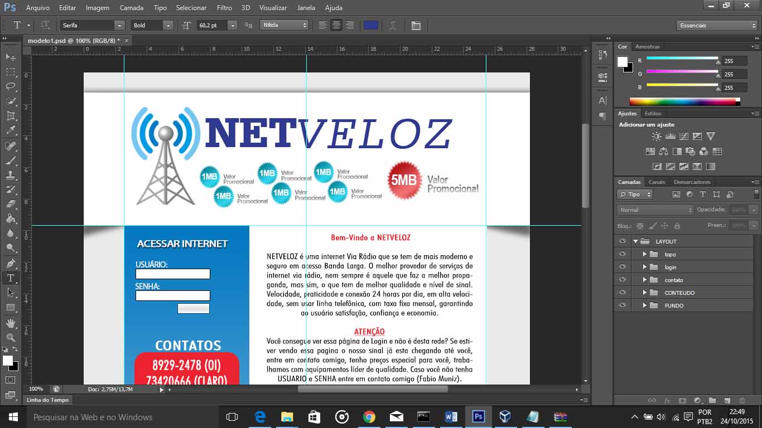The width and height of the screenshot is (762, 428).
Task: Select the Quick Selection tool
Action: [x=11, y=101]
